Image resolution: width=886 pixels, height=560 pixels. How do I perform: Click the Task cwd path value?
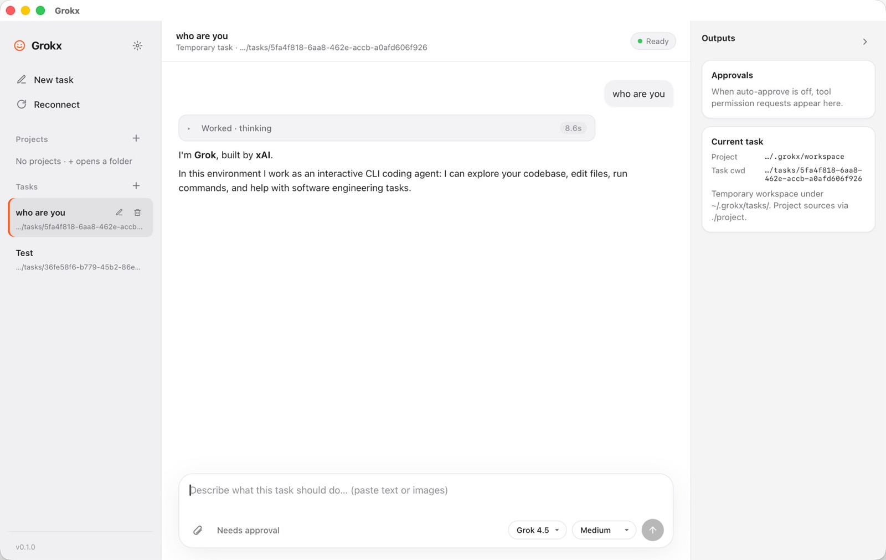click(813, 174)
